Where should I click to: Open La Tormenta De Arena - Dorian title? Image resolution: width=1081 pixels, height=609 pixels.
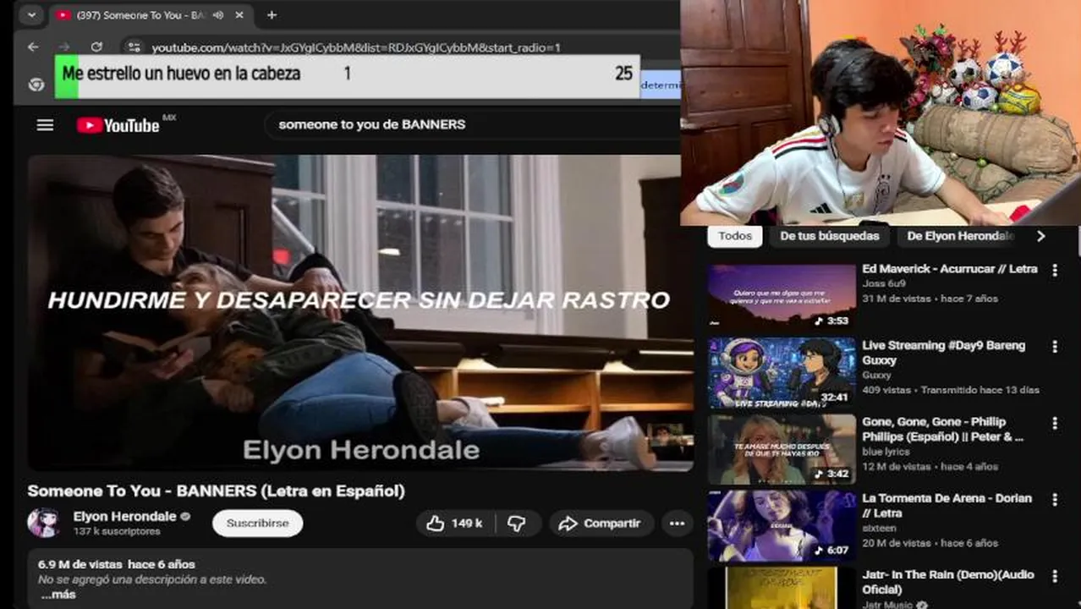(x=947, y=506)
